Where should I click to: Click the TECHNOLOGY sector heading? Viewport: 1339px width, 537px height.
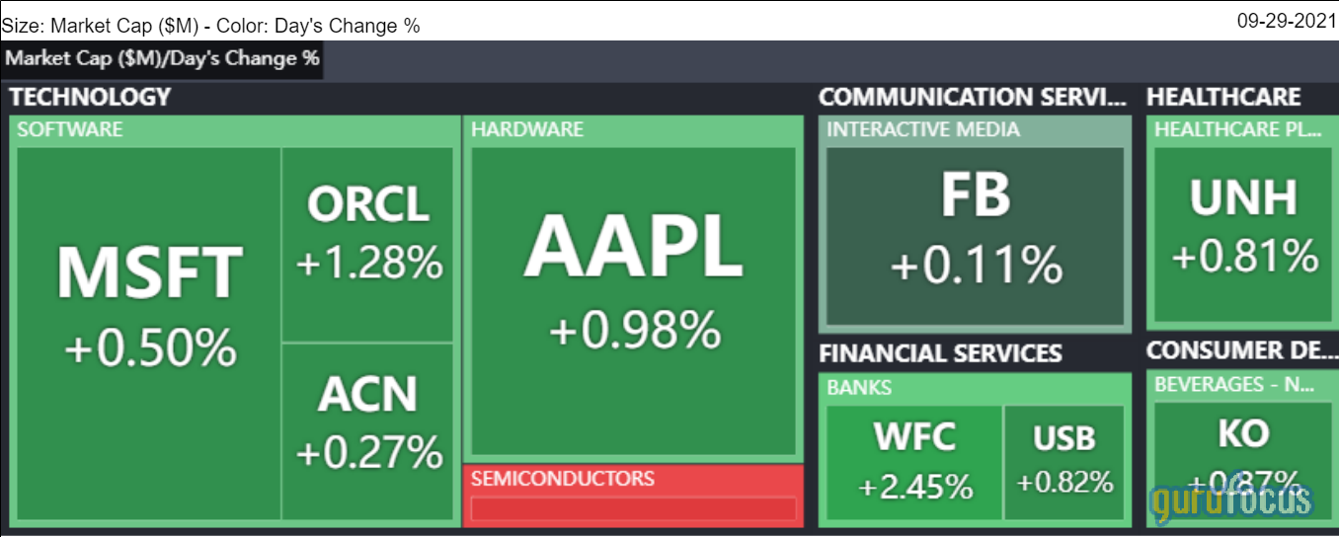[x=91, y=97]
